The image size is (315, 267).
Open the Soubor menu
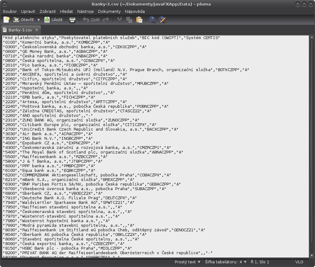pos(9,11)
